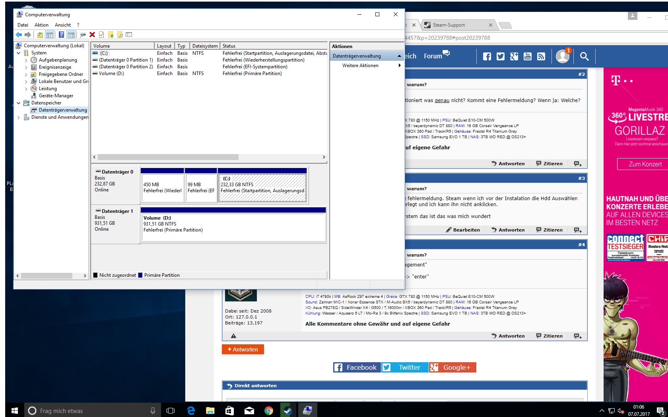
Task: Click the Task View taskbar icon
Action: click(x=171, y=411)
